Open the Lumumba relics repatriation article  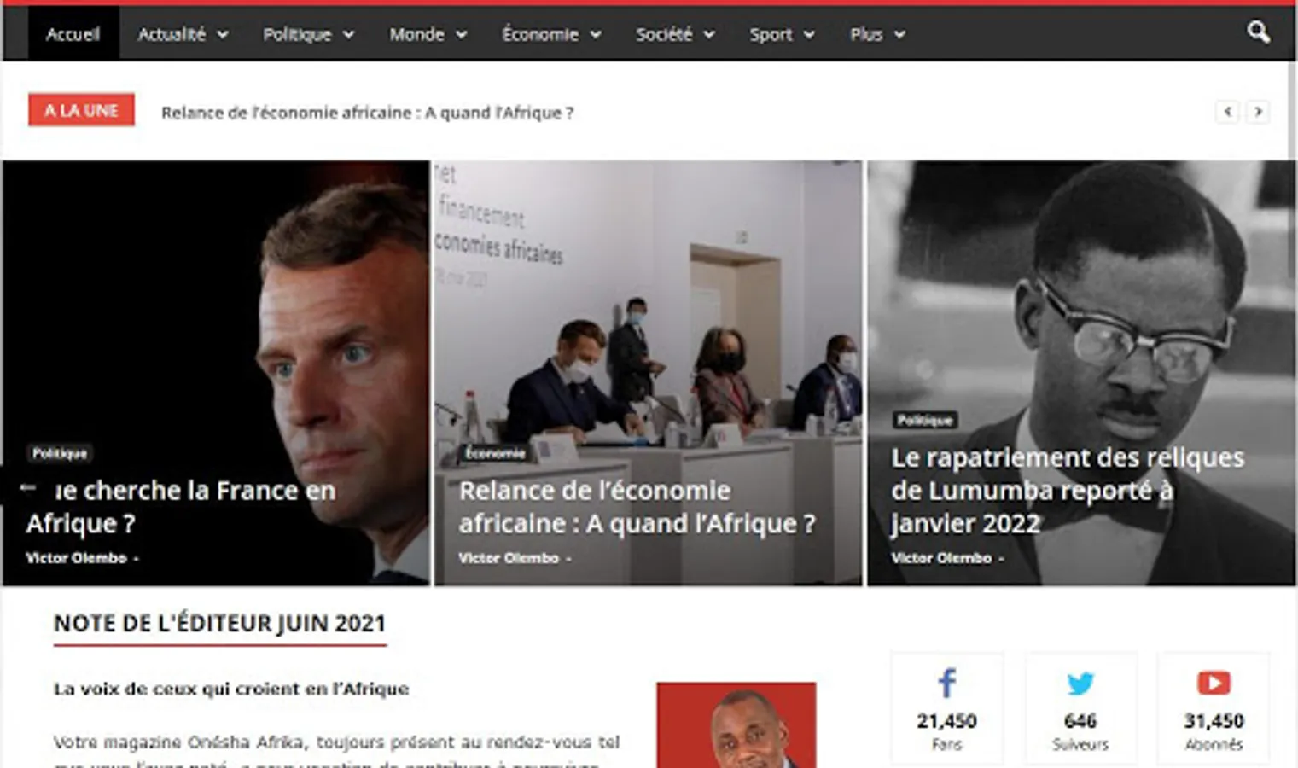1067,491
